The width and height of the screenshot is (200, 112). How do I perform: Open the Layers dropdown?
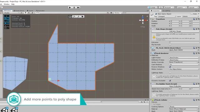tap(182, 7)
